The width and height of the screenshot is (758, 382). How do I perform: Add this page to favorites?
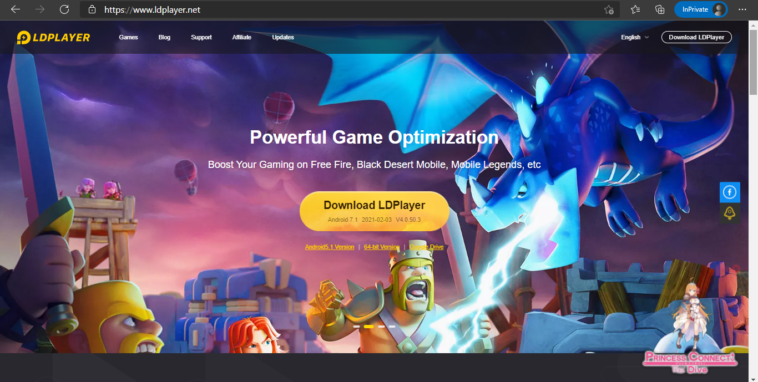click(x=609, y=9)
